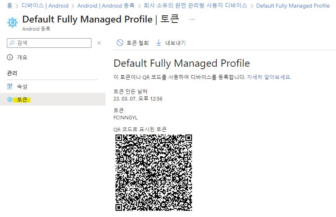Image resolution: width=336 pixels, height=217 pixels.
Task: Go to Android | Android 등록 breadcrumb
Action: coord(106,6)
